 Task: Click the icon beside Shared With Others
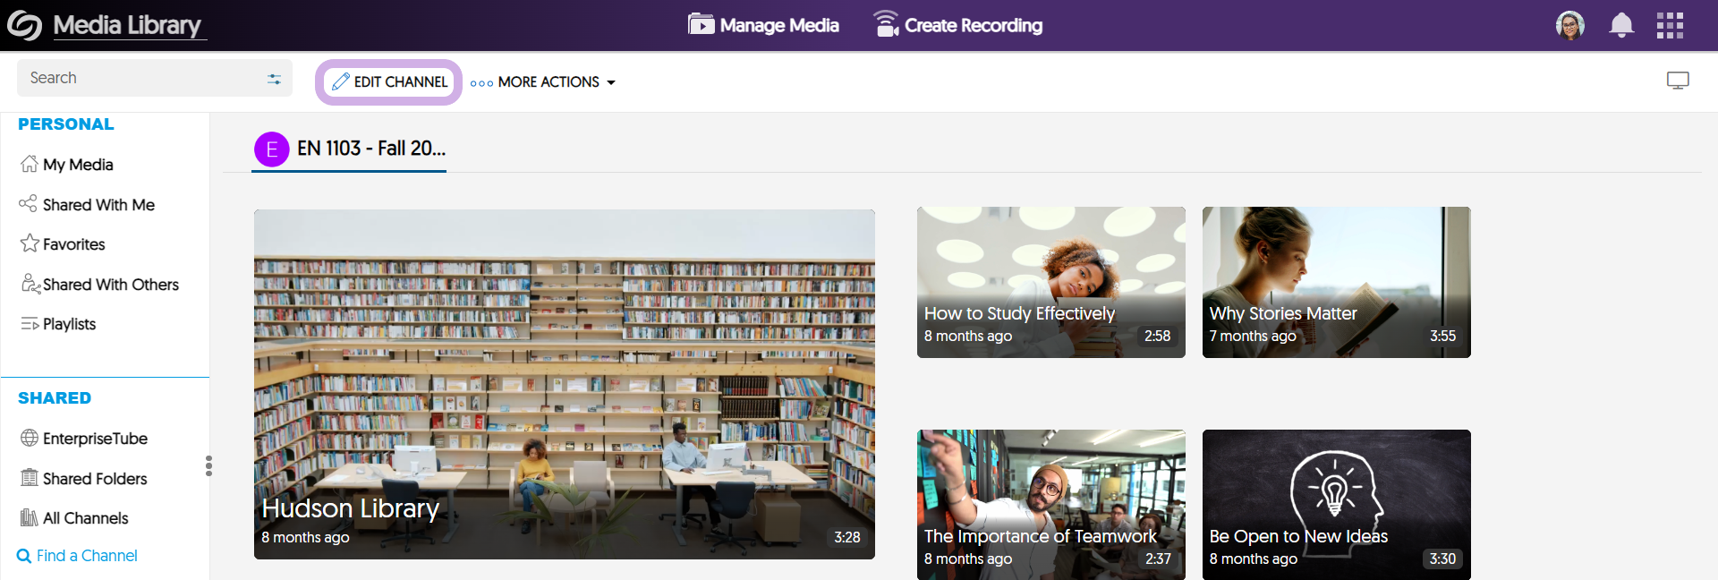tap(30, 284)
